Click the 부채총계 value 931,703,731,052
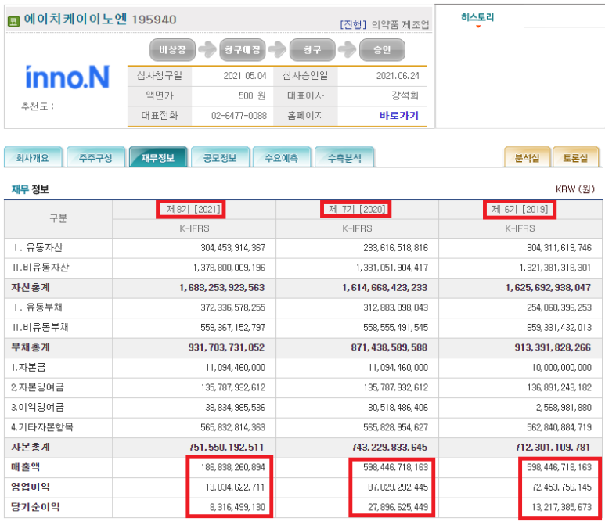 click(x=226, y=347)
